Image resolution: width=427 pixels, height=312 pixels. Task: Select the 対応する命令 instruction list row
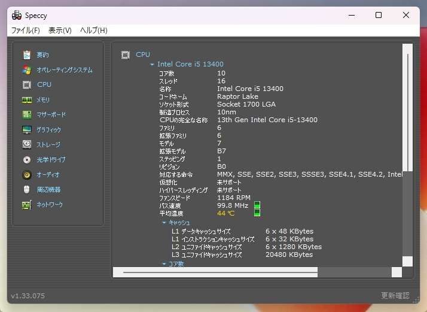280,174
